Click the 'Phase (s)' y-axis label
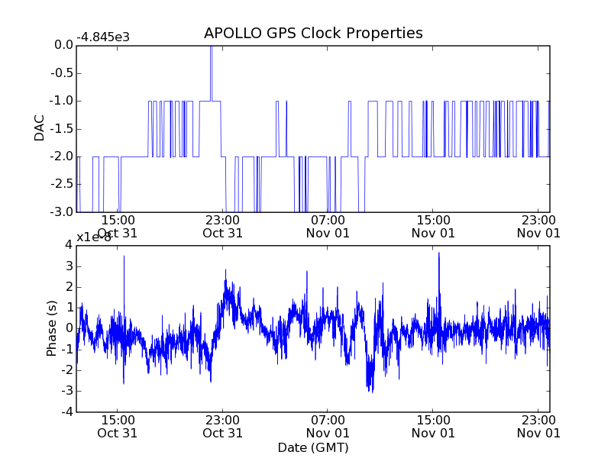This screenshot has height=458, width=611. [x=51, y=328]
